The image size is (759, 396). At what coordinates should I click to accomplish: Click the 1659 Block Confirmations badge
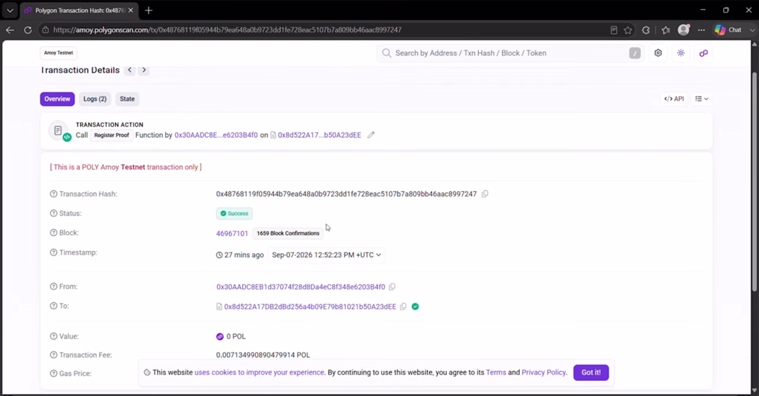[288, 233]
